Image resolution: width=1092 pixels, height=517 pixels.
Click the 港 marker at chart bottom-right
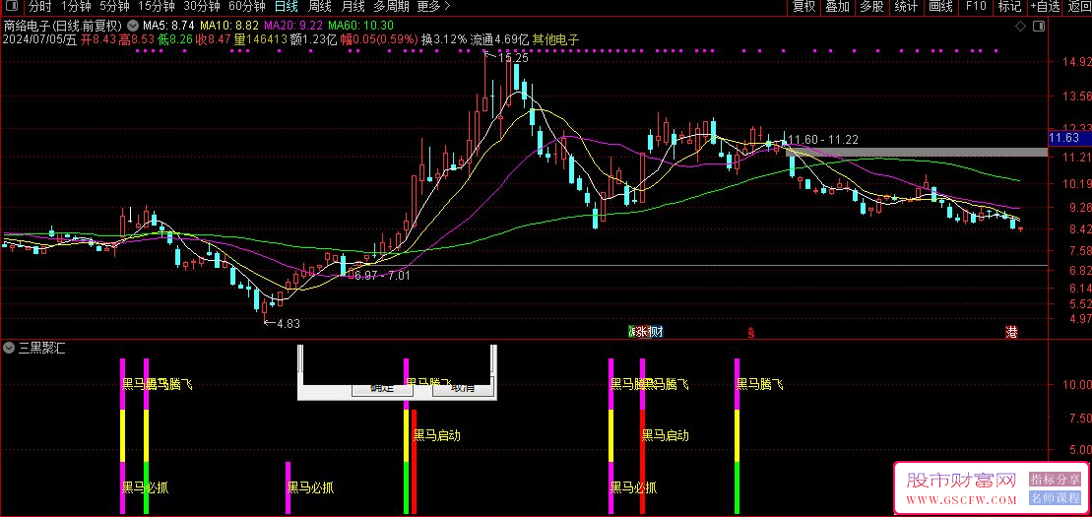(x=1011, y=333)
